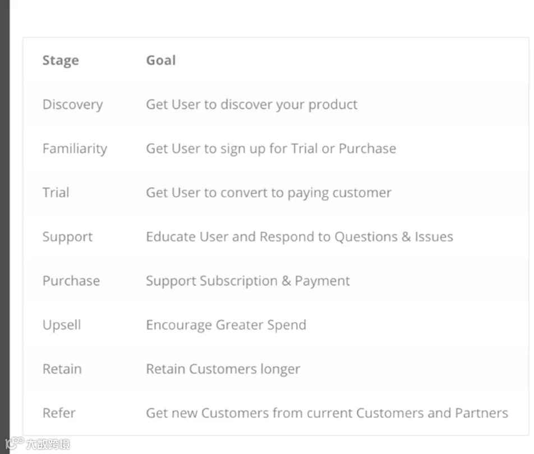Click "Get User to convert to paying customer"
Screen dimensions: 534x454
pos(269,193)
